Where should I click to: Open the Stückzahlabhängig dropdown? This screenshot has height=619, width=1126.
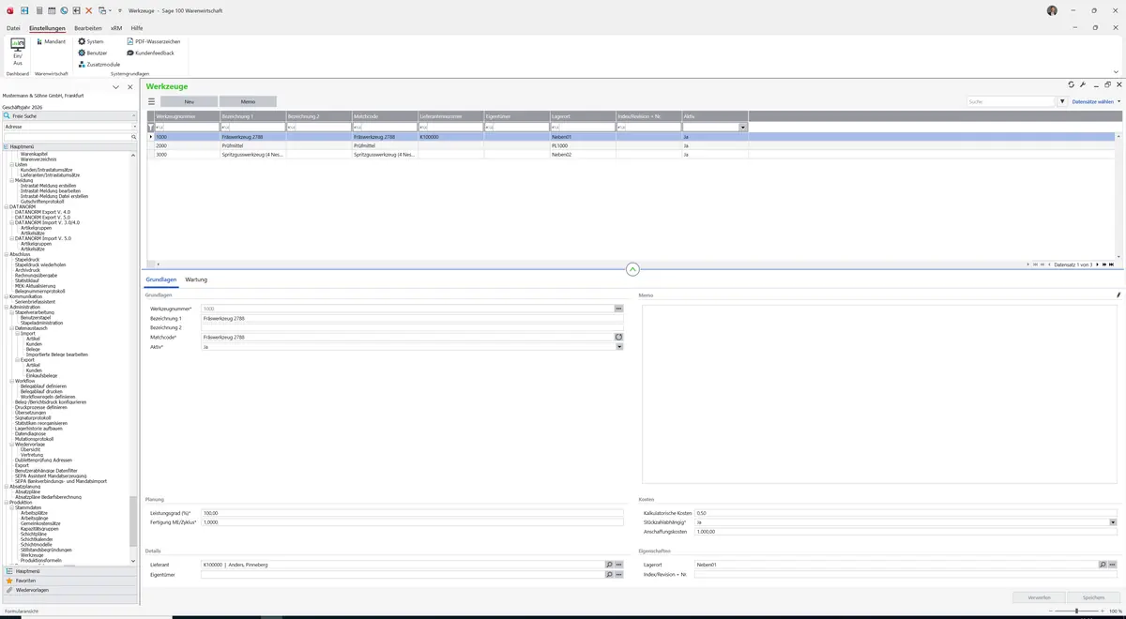(x=1113, y=522)
